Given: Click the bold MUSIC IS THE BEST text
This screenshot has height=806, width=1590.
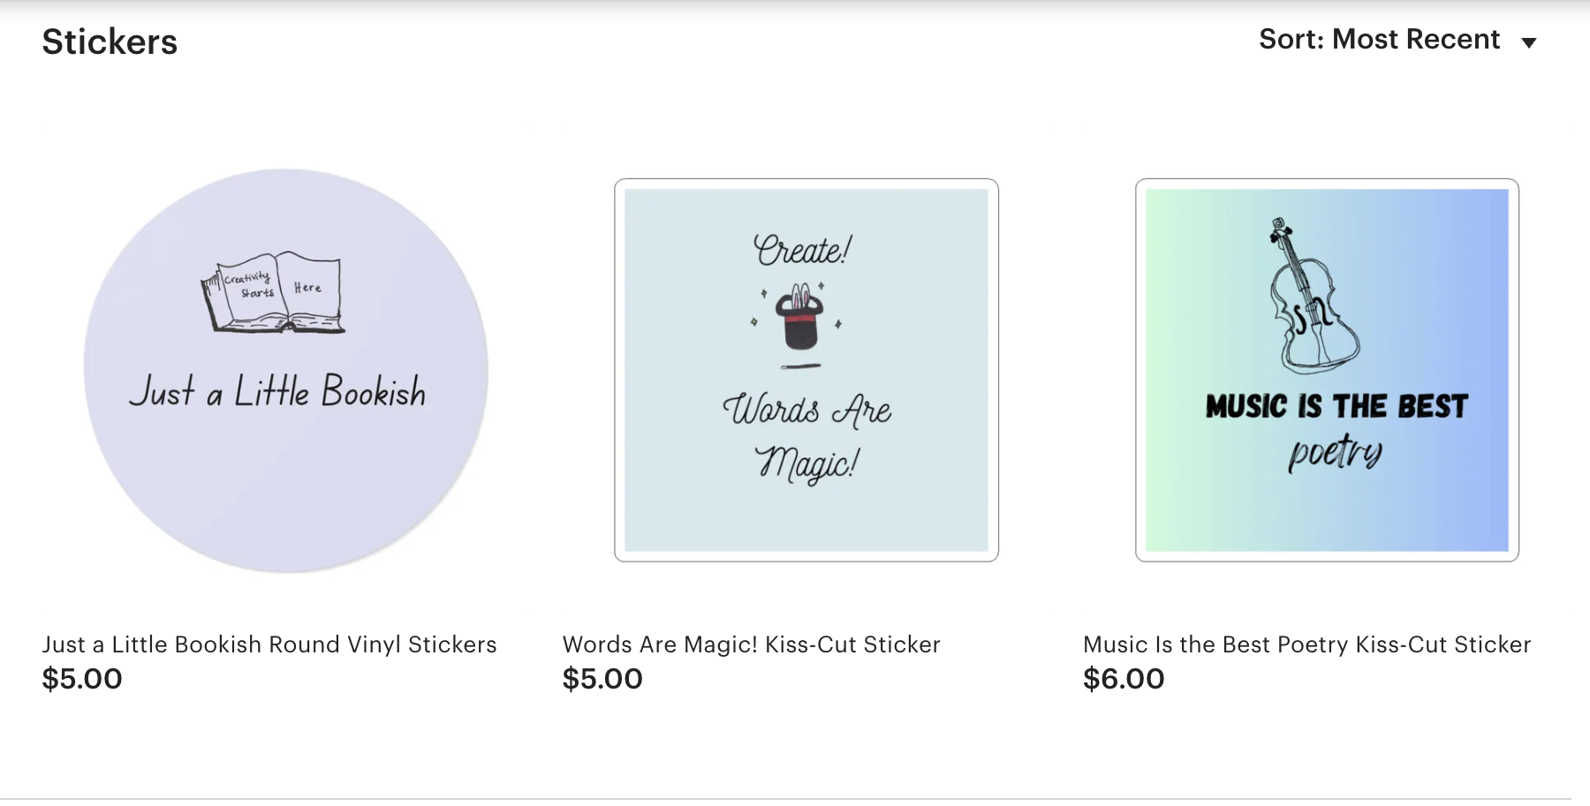Looking at the screenshot, I should 1336,406.
